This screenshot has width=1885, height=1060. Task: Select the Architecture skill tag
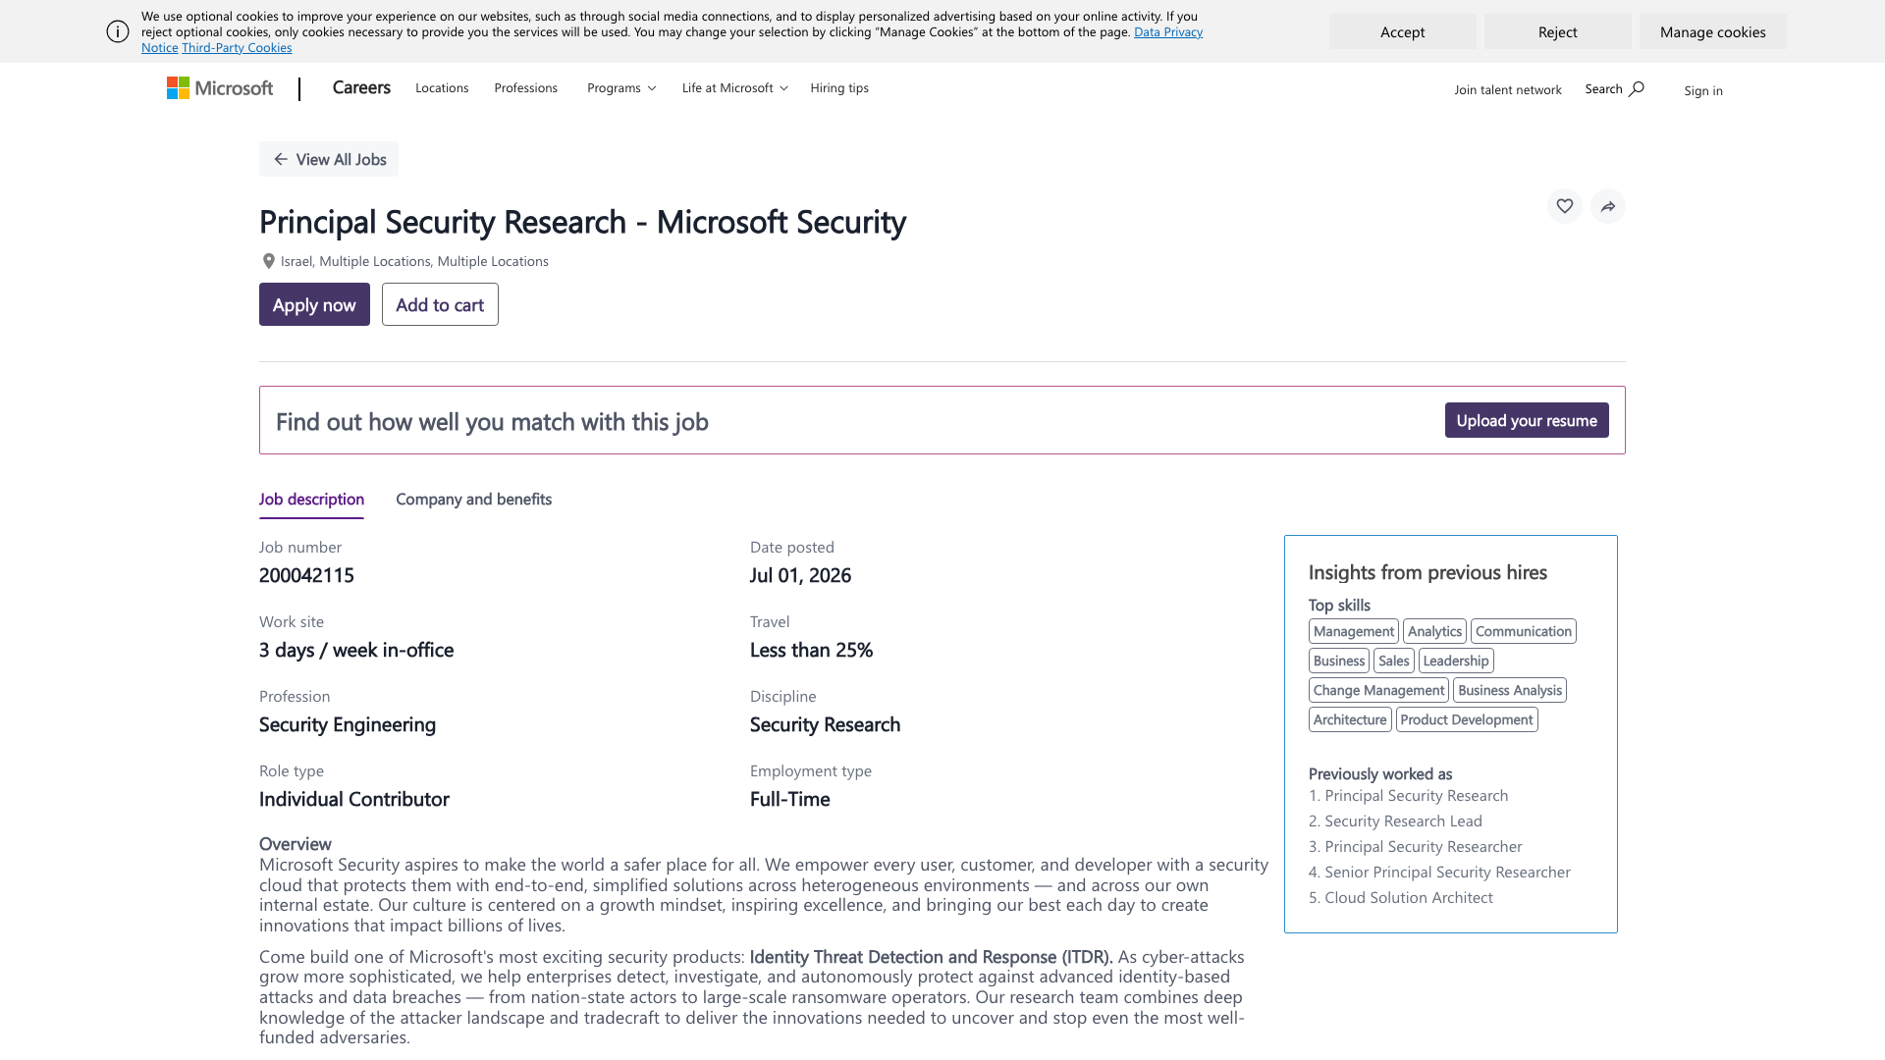pyautogui.click(x=1350, y=719)
